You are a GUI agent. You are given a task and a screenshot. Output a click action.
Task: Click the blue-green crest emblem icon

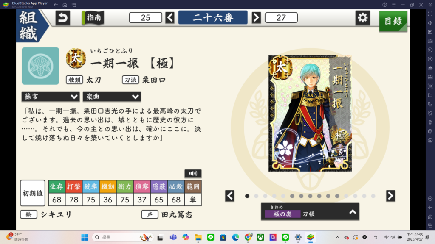(x=40, y=66)
